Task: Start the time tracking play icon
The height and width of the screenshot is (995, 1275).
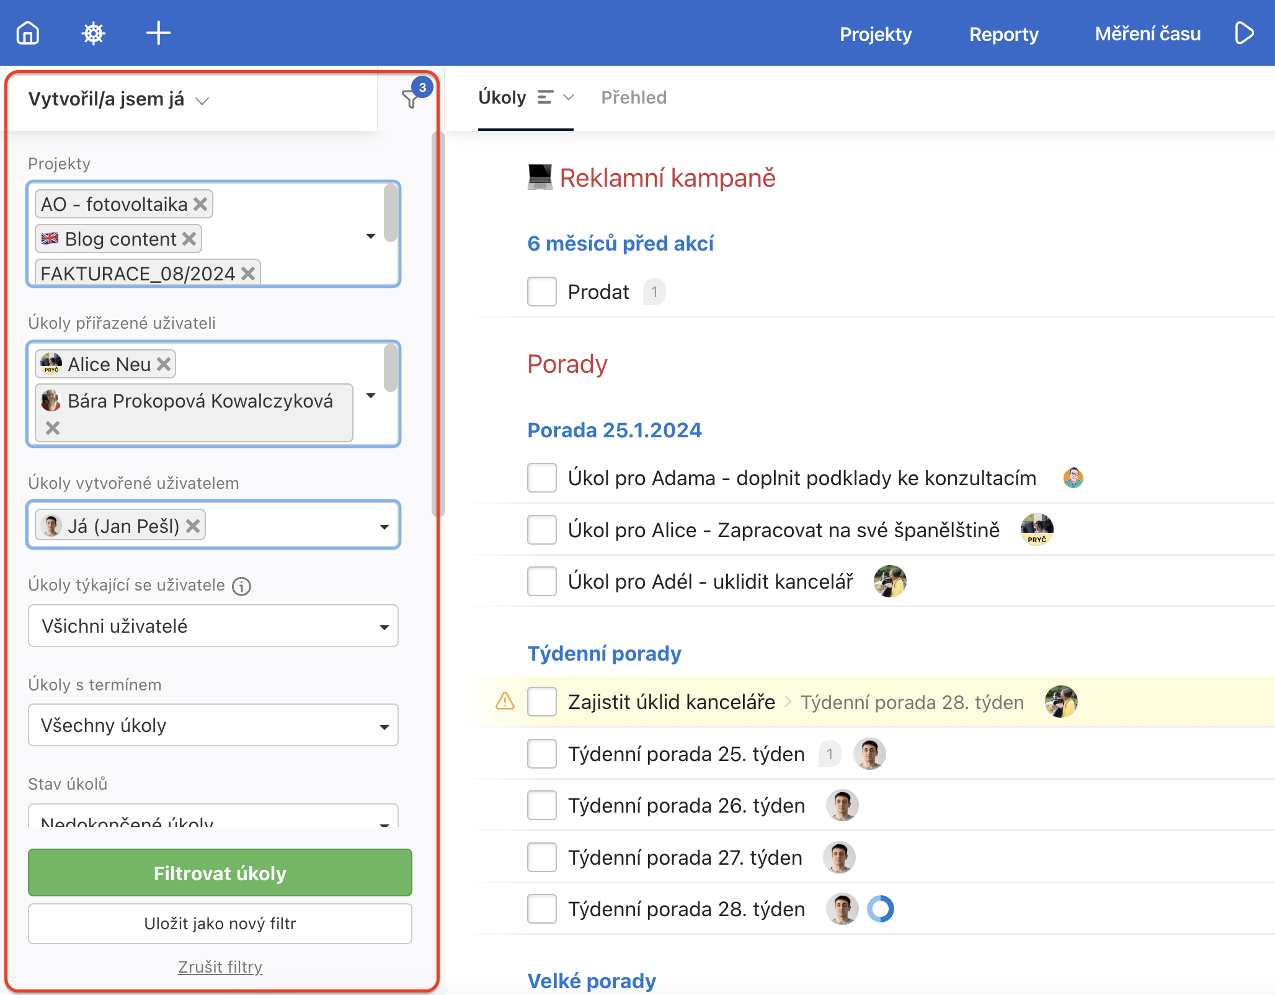Action: tap(1244, 33)
